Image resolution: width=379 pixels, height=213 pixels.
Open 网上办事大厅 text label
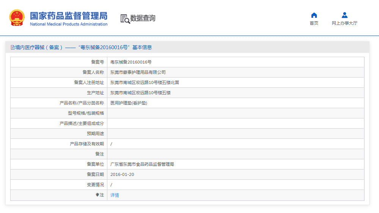pyautogui.click(x=344, y=23)
